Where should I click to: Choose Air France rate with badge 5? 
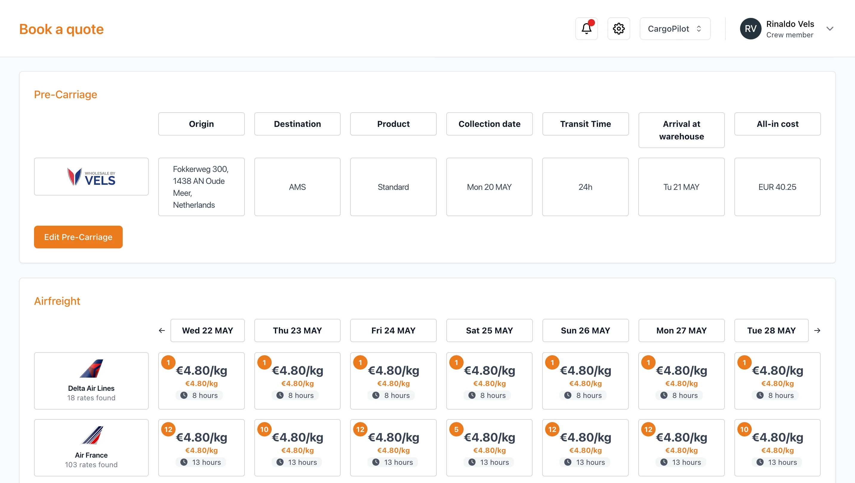click(x=489, y=447)
